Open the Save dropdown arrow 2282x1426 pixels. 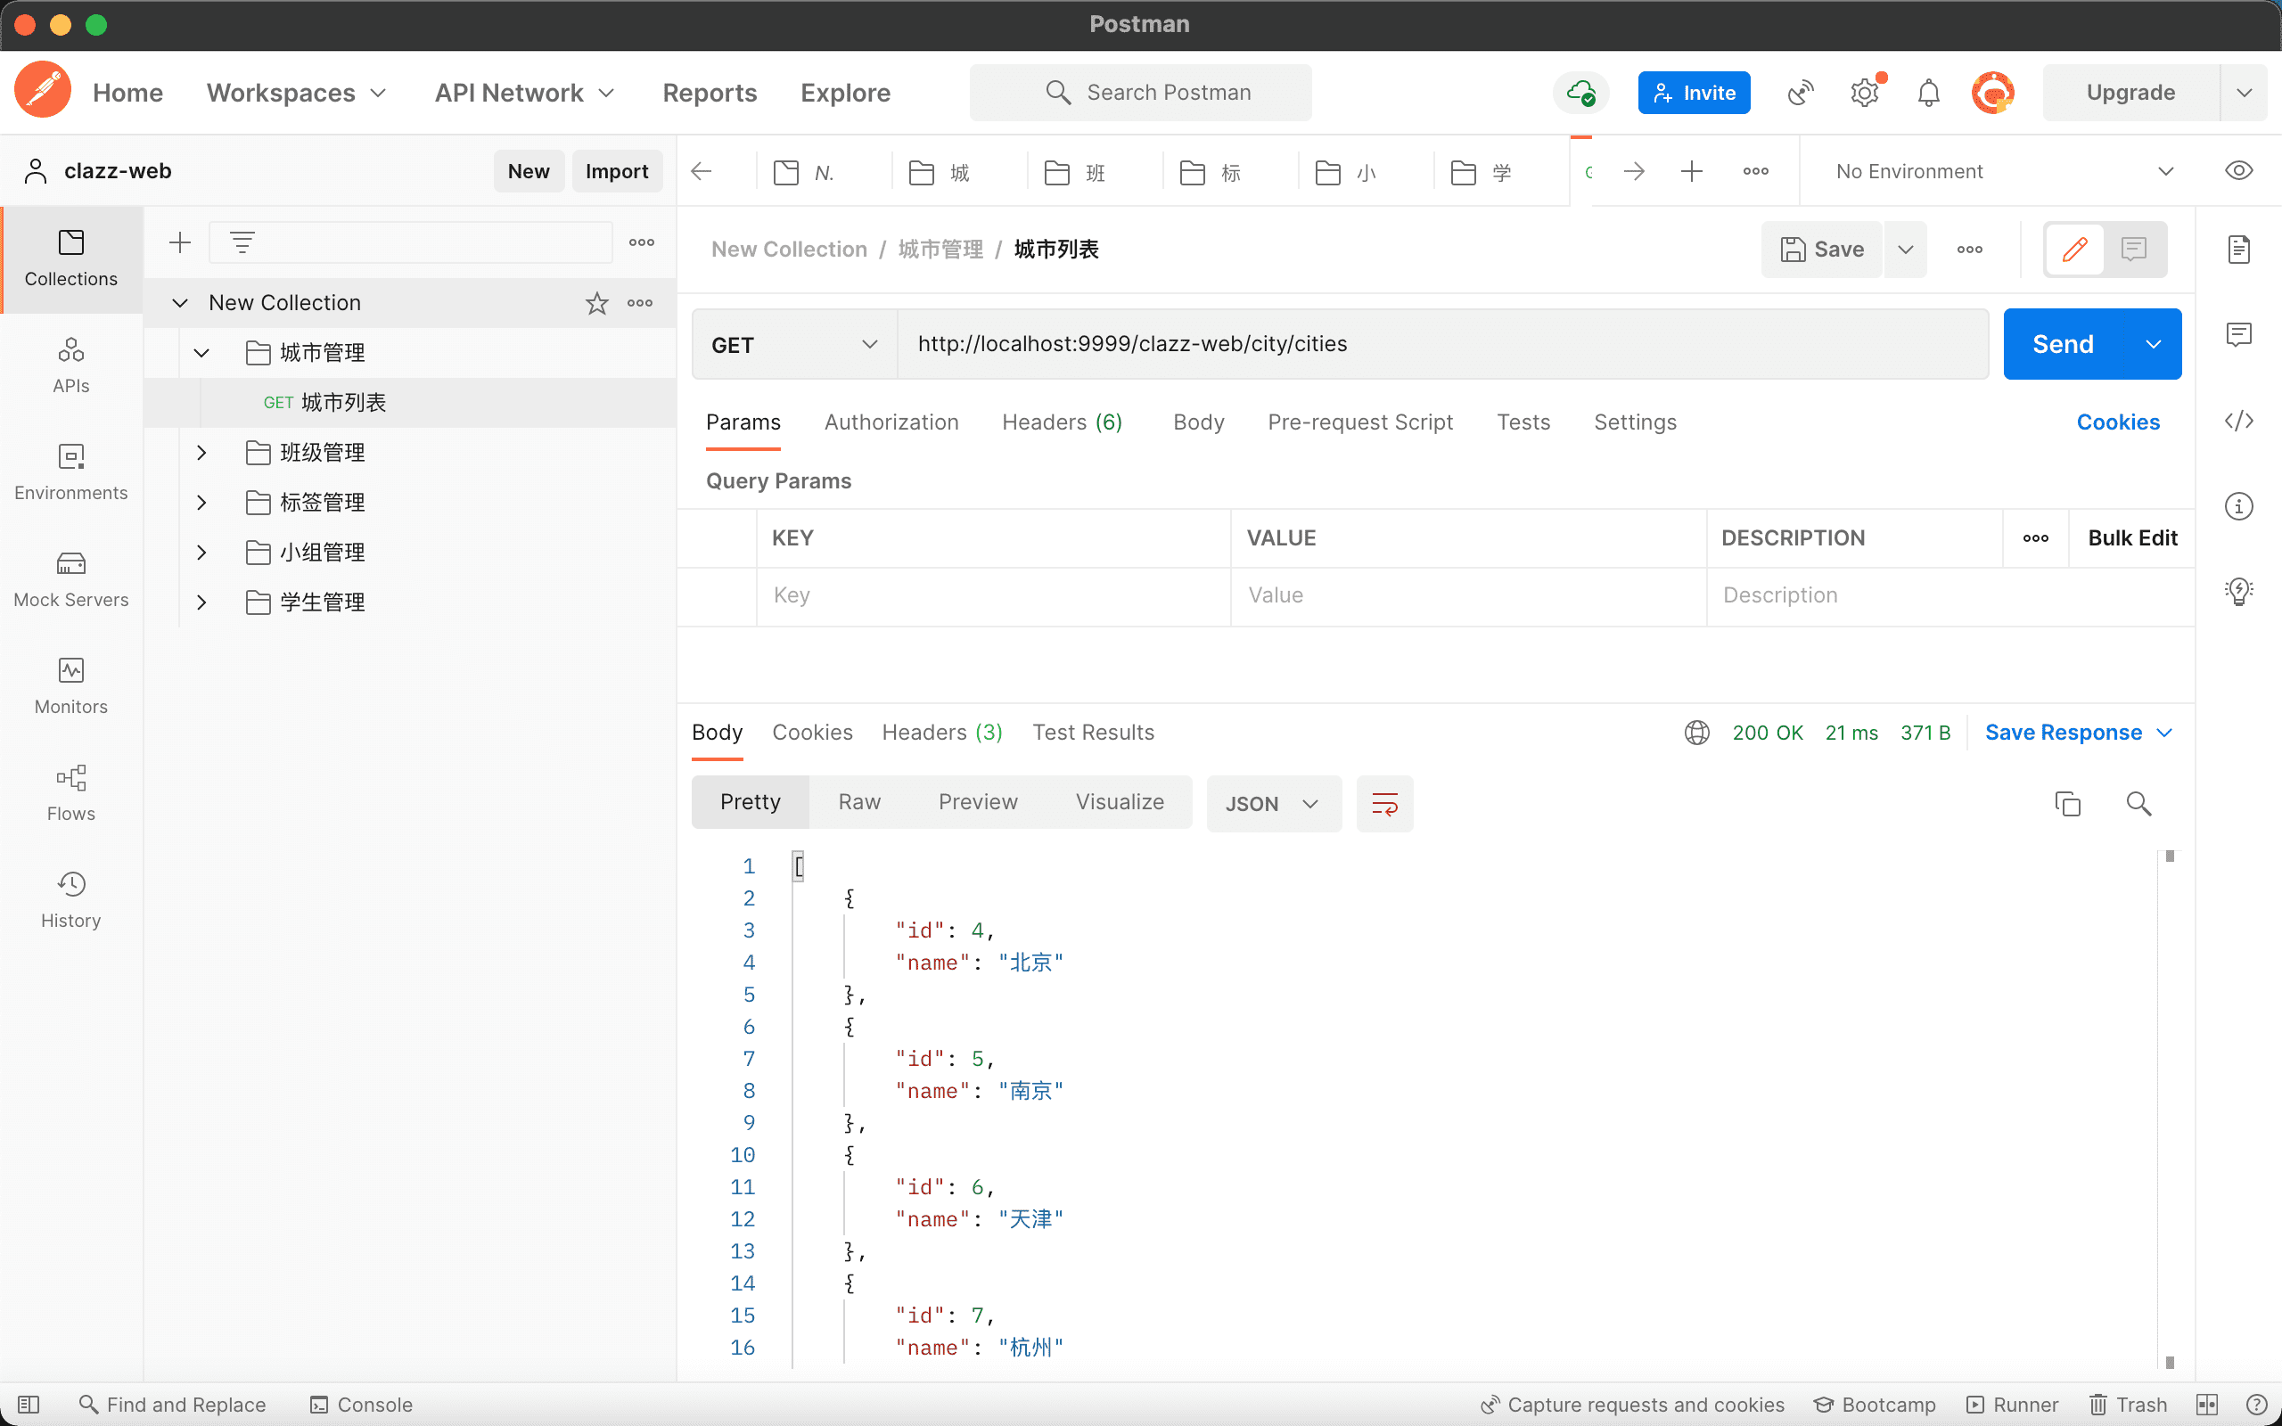coord(1905,249)
